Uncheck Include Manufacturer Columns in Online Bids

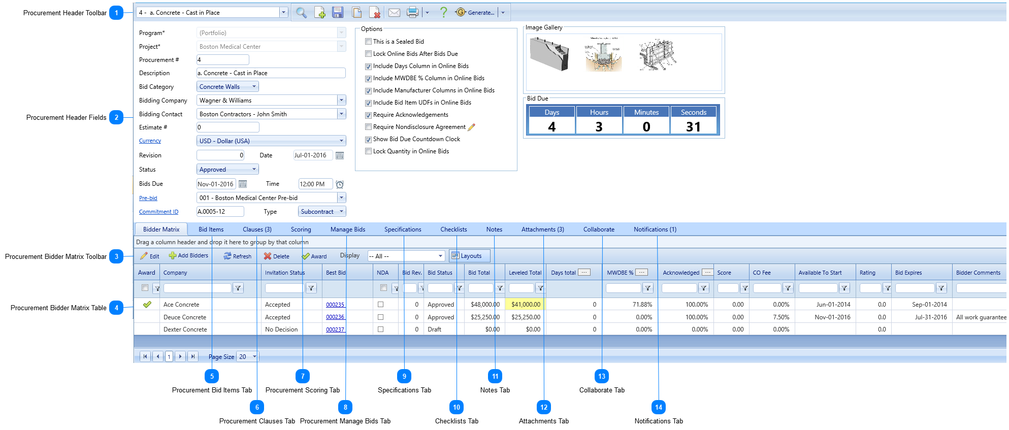369,91
